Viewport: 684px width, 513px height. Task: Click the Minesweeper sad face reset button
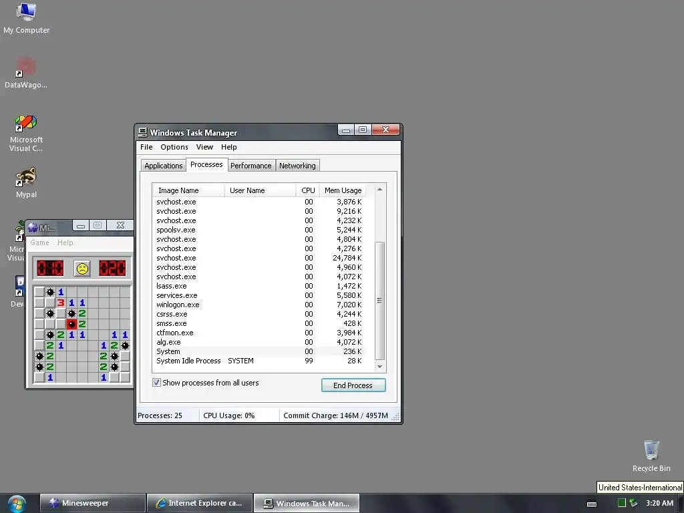coord(82,269)
